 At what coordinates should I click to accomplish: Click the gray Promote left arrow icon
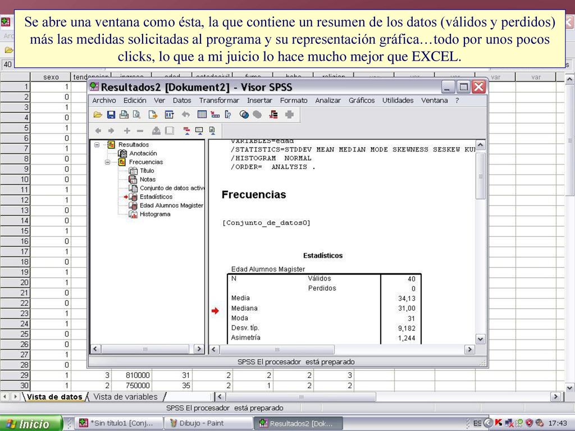[x=98, y=130]
